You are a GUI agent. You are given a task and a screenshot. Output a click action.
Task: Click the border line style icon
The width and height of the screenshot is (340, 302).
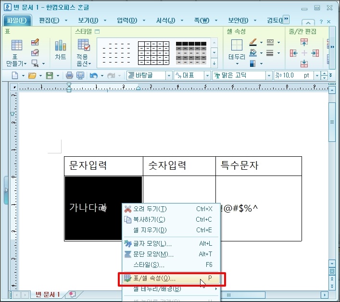click(270, 42)
